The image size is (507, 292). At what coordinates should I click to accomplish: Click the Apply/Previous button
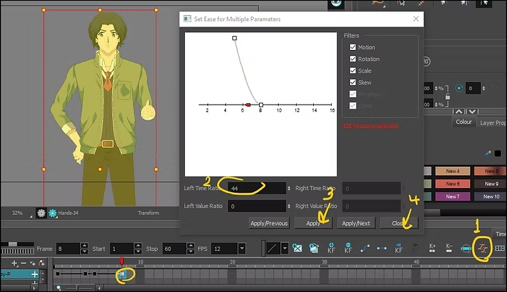(269, 224)
